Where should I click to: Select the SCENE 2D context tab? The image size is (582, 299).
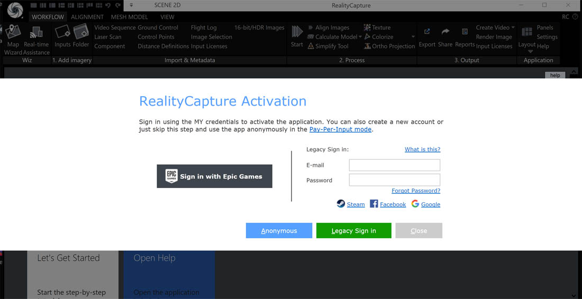click(168, 5)
